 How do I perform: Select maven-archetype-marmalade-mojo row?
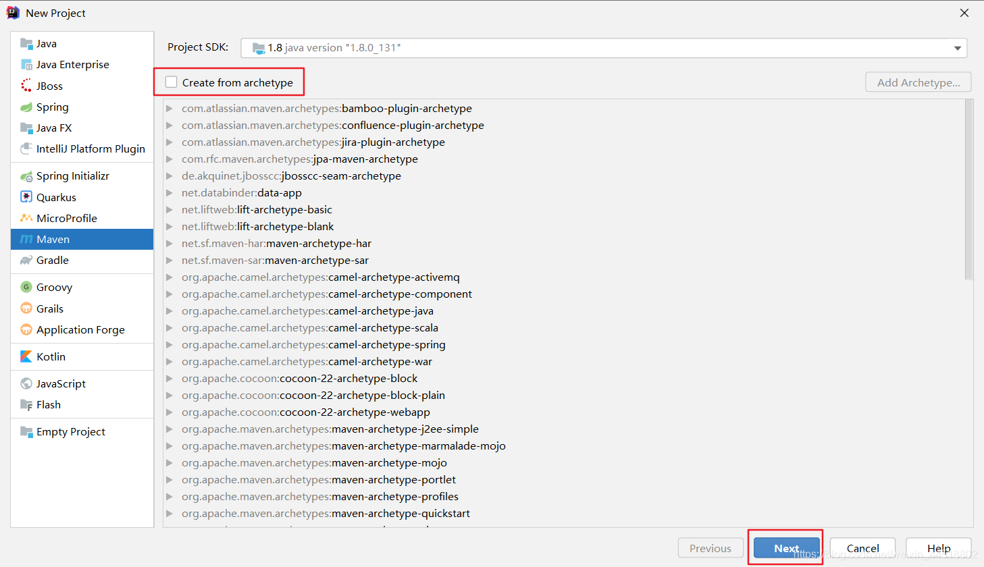pyautogui.click(x=565, y=446)
